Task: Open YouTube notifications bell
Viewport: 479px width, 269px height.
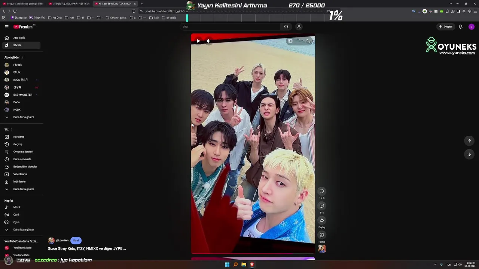Action: coord(461,27)
